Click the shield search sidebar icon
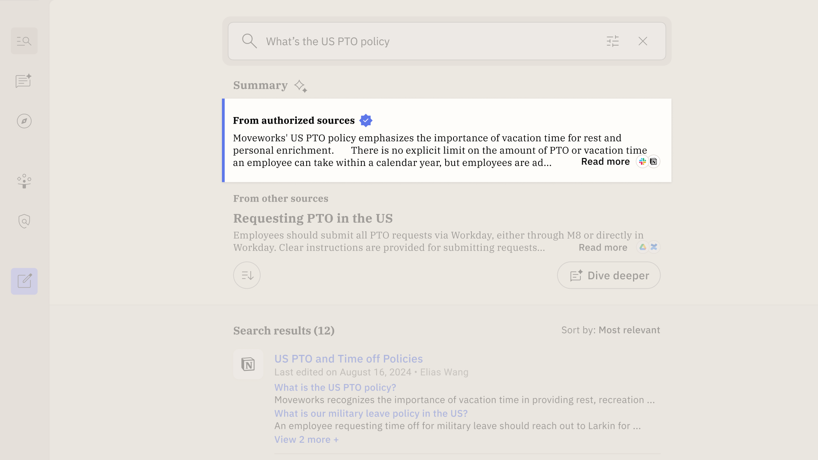The width and height of the screenshot is (818, 460). point(24,221)
